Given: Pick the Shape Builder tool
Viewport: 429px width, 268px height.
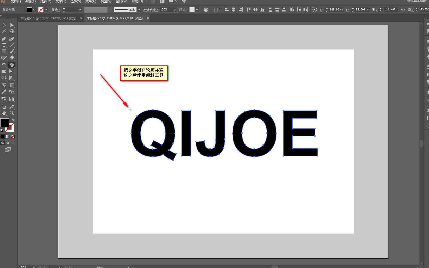Looking at the screenshot, I should coord(4,78).
